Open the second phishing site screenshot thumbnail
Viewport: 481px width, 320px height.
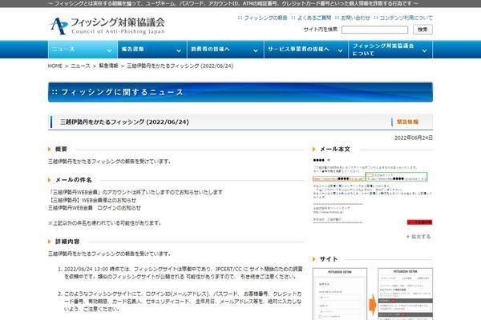click(x=405, y=294)
